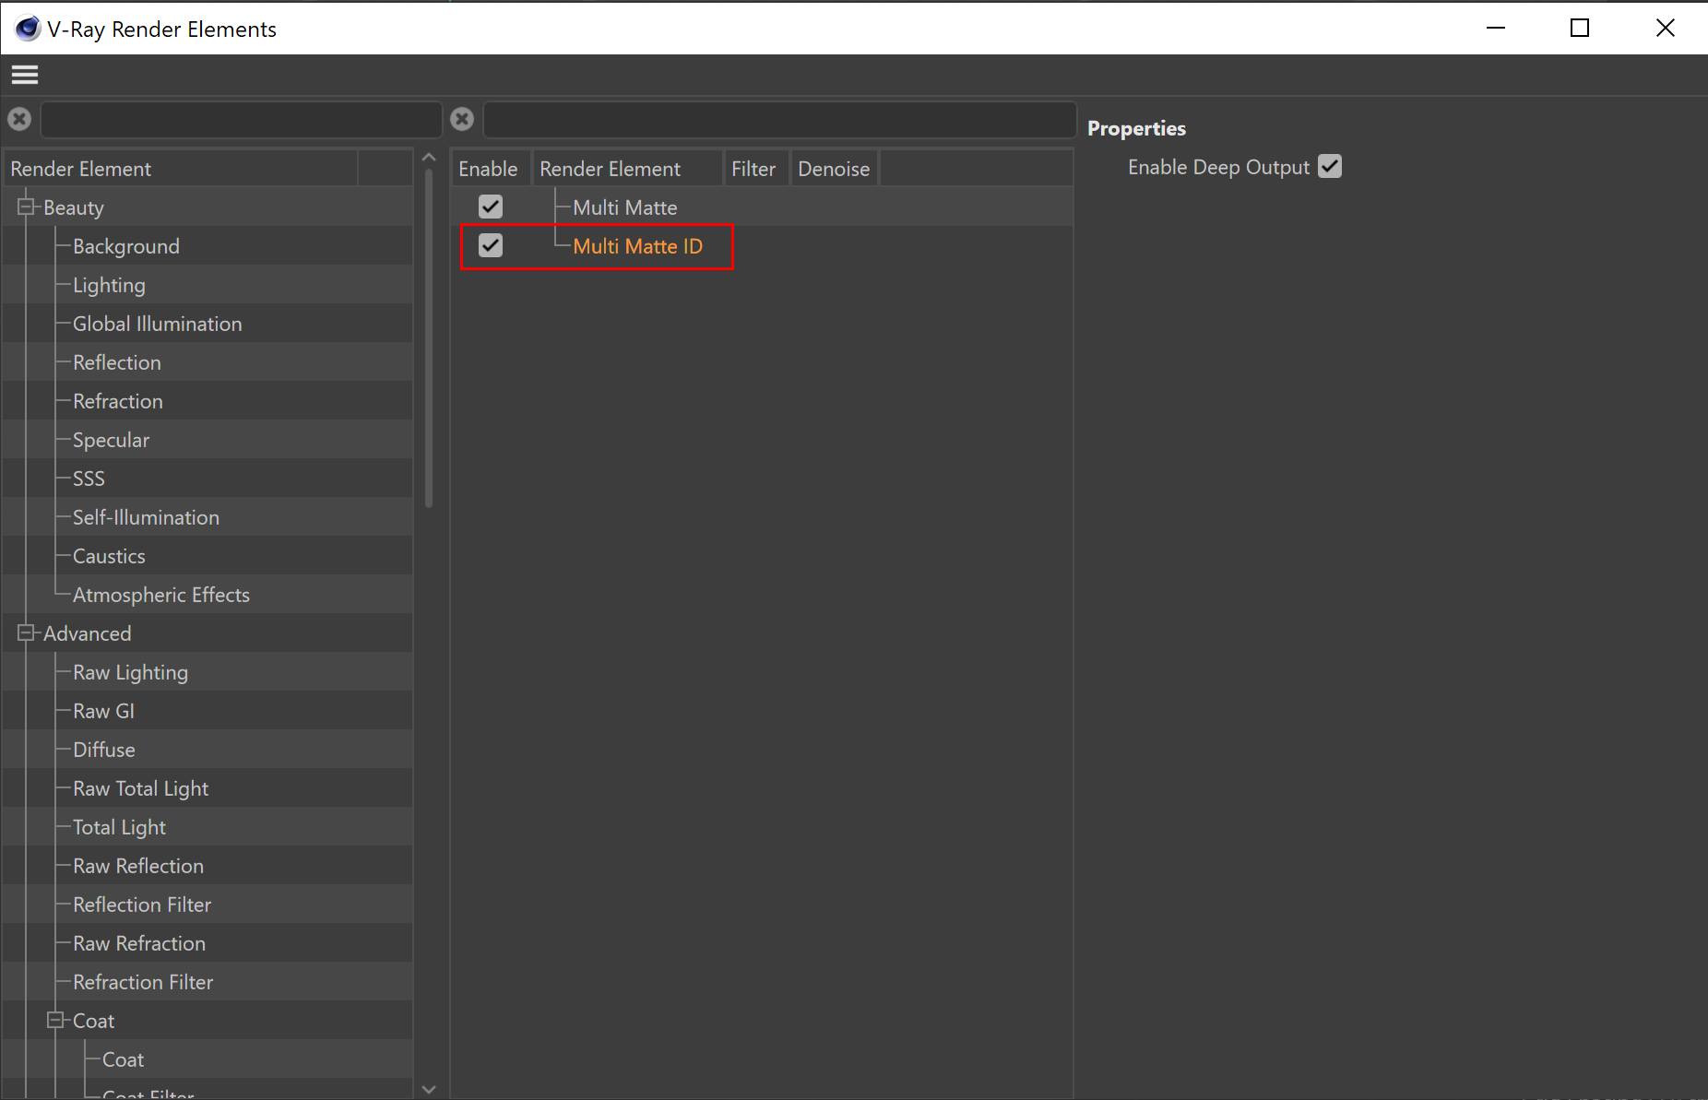
Task: Clear the middle search field with X icon
Action: click(462, 119)
